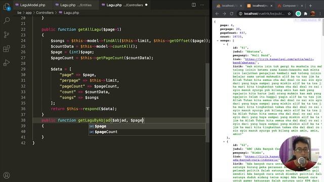View site information icon in address bar
This screenshot has height=182, width=324.
point(240,14)
